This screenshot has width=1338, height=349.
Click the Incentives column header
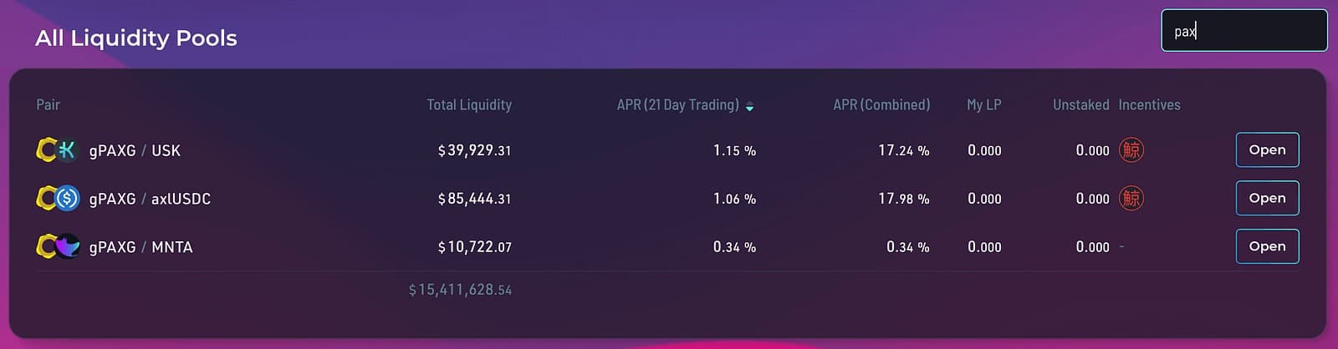pyautogui.click(x=1149, y=104)
